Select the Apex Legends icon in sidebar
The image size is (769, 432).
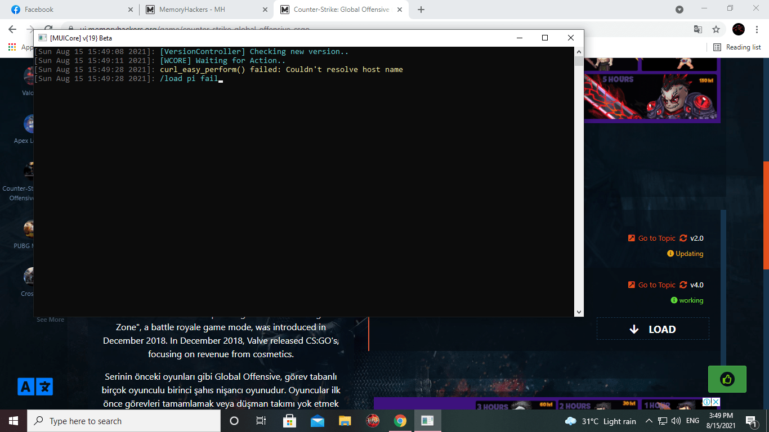click(28, 124)
